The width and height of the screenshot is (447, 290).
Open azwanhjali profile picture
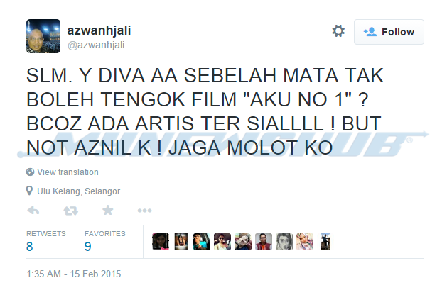coord(43,36)
